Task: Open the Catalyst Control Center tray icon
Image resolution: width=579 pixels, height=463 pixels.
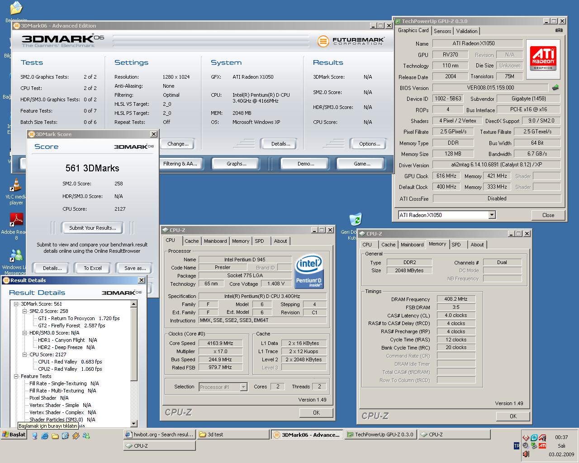Action: [x=542, y=438]
